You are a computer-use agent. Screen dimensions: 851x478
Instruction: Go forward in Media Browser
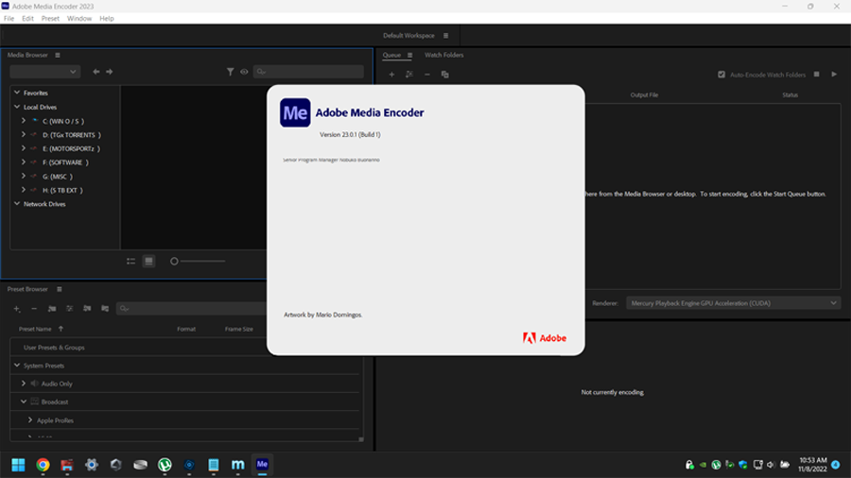(109, 72)
